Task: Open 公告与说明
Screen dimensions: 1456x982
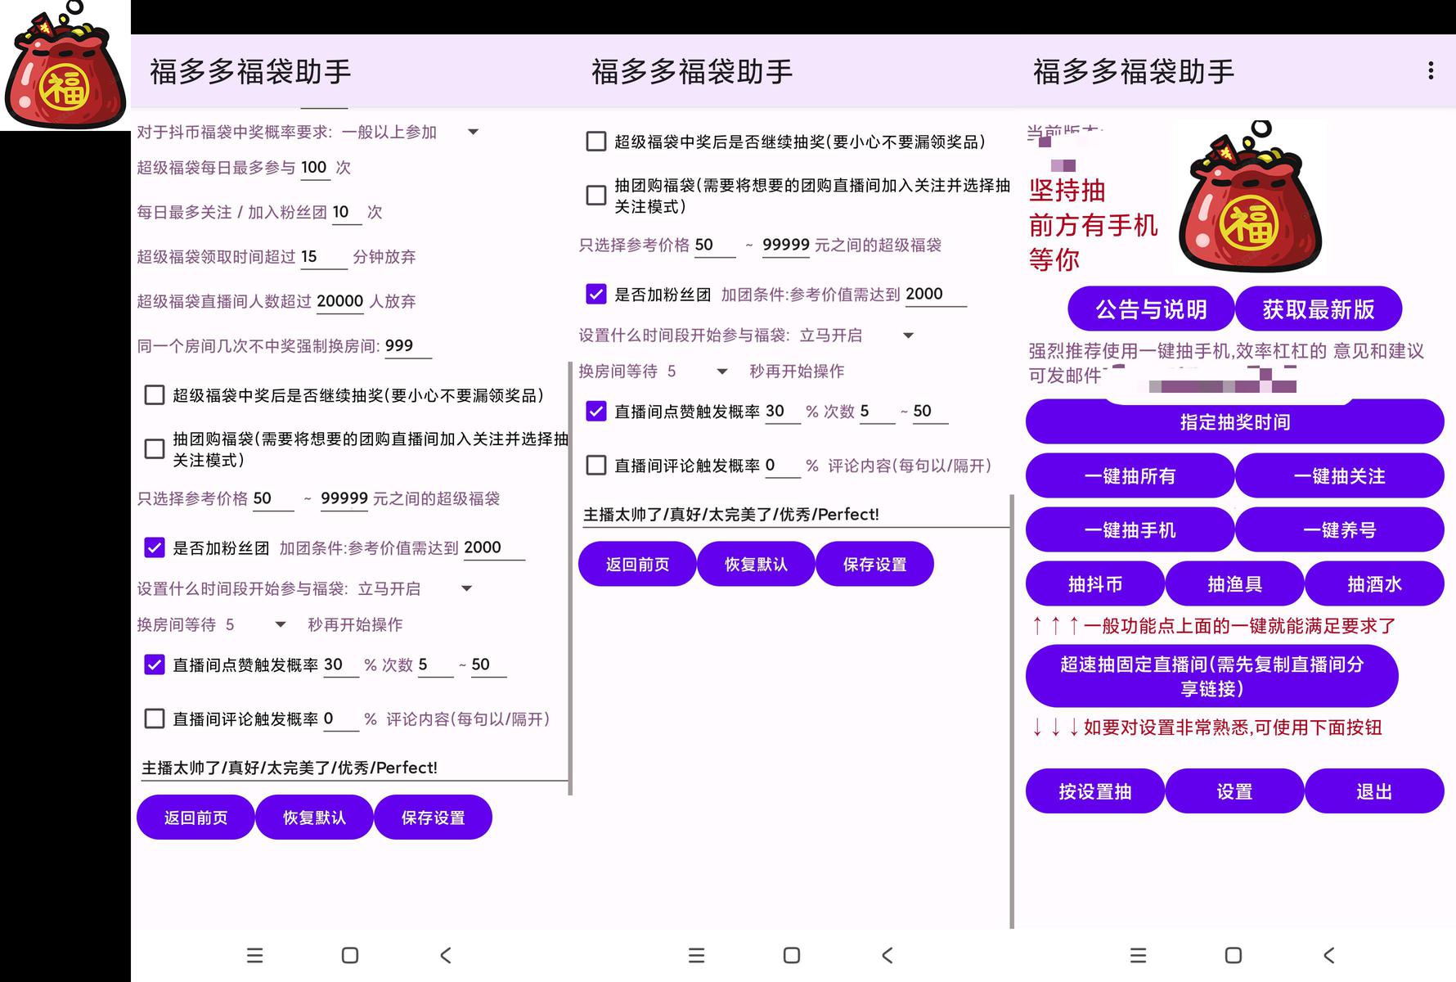Action: point(1151,309)
